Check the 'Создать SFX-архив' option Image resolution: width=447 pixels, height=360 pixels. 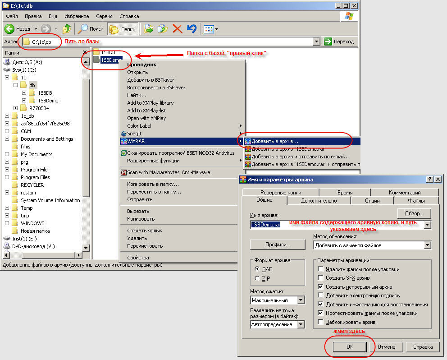click(320, 278)
